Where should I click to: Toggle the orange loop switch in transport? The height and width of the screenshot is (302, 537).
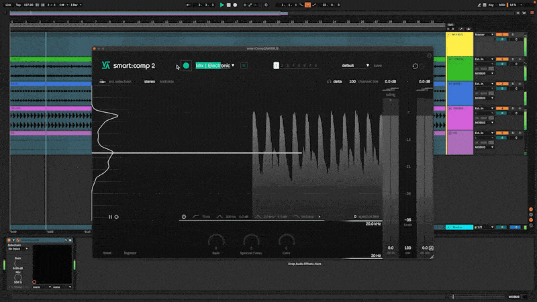click(307, 5)
